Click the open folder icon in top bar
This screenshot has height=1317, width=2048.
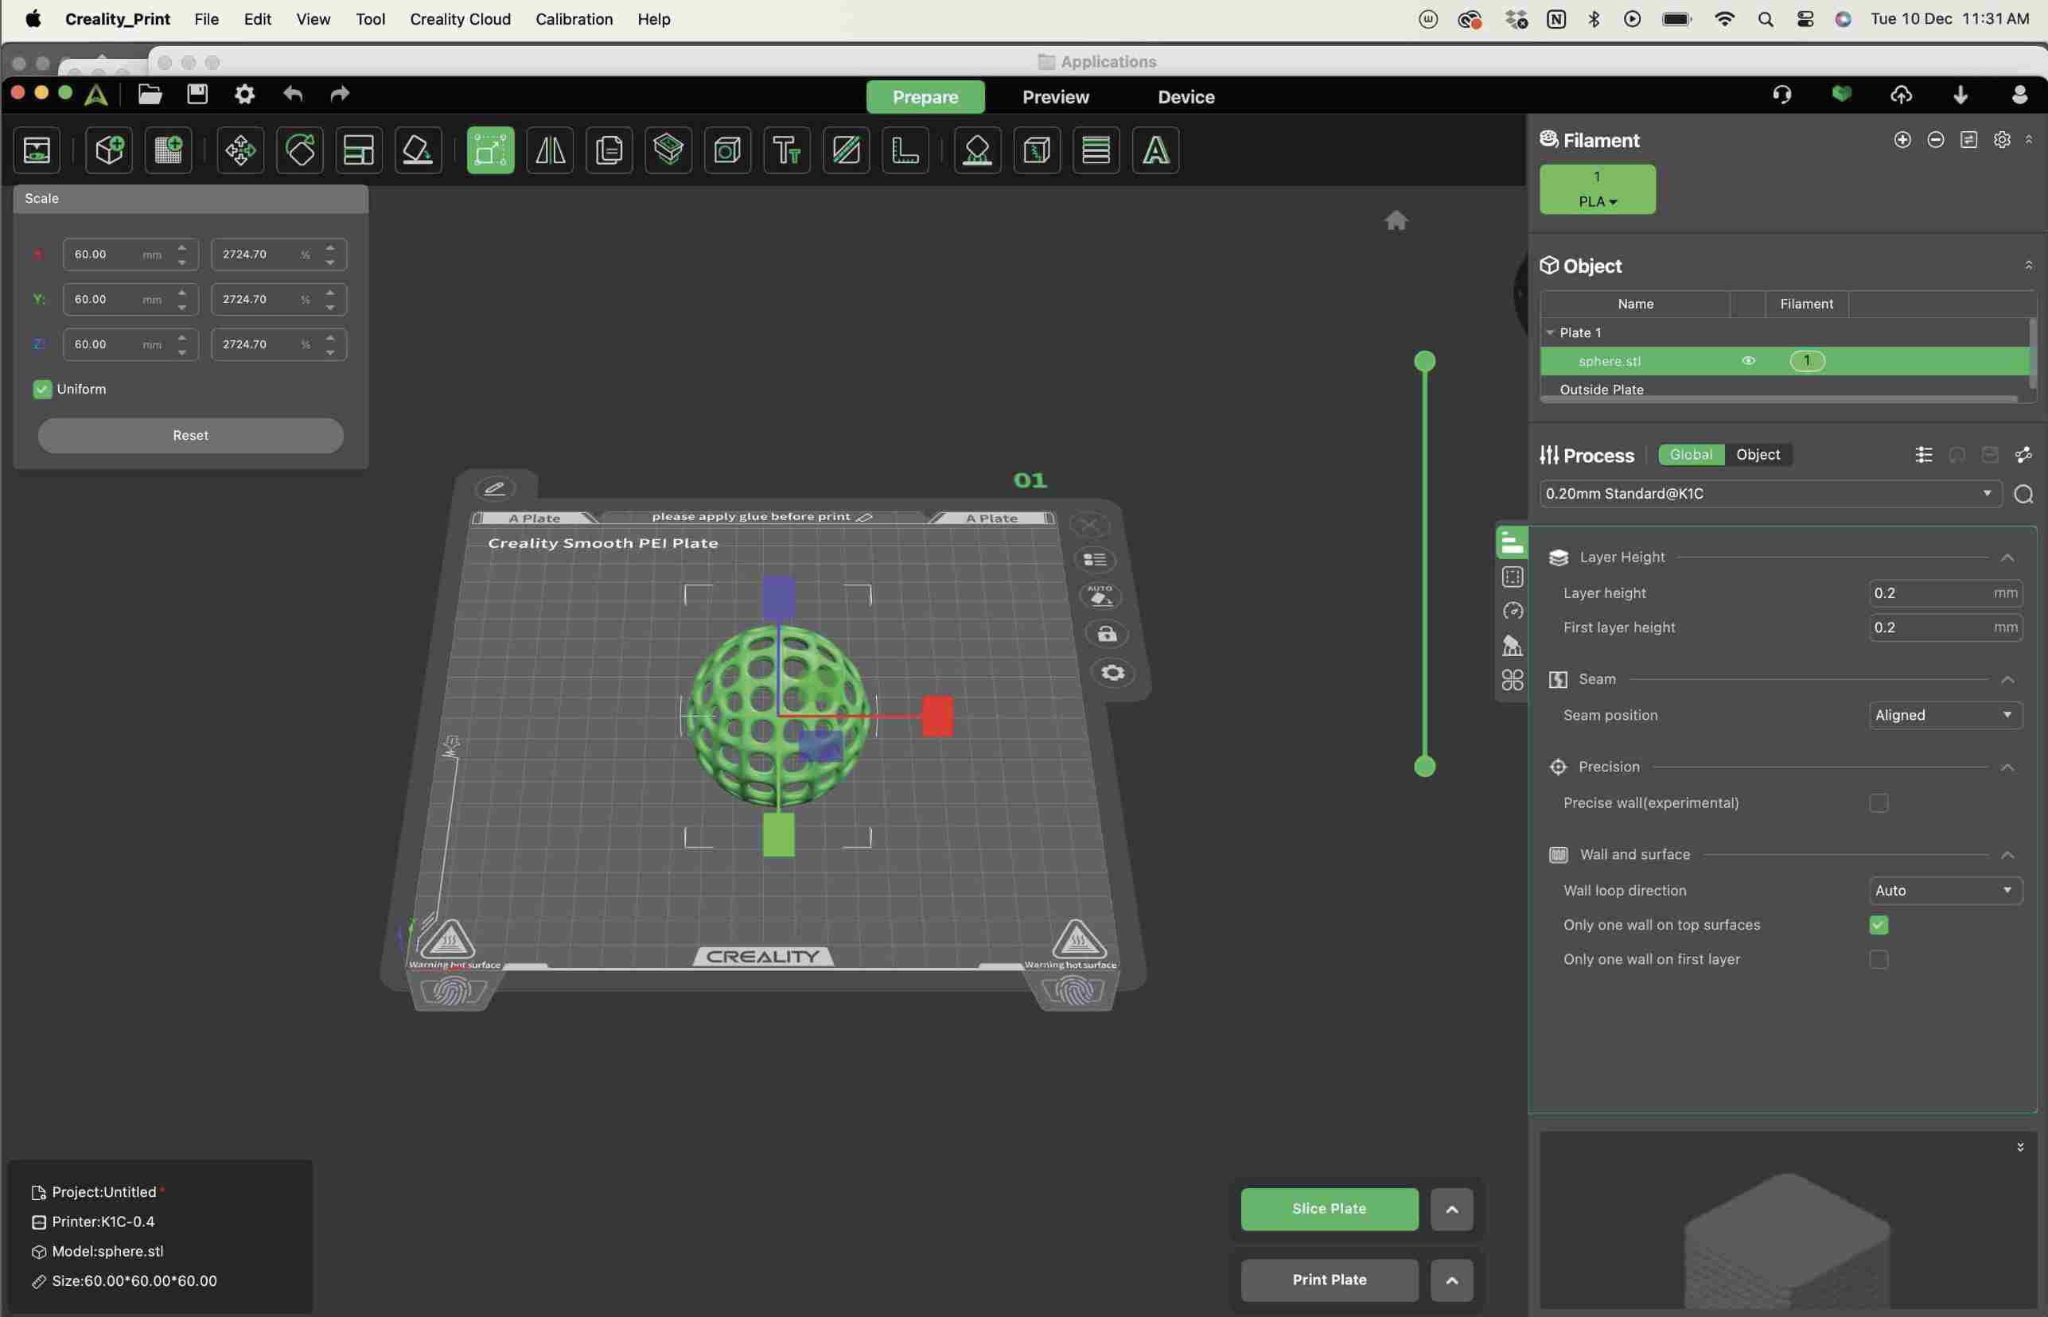coord(150,94)
